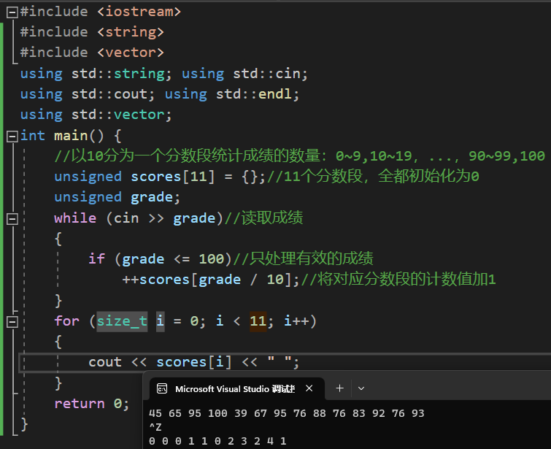
Task: Open a new terminal tab with plus
Action: tap(339, 389)
